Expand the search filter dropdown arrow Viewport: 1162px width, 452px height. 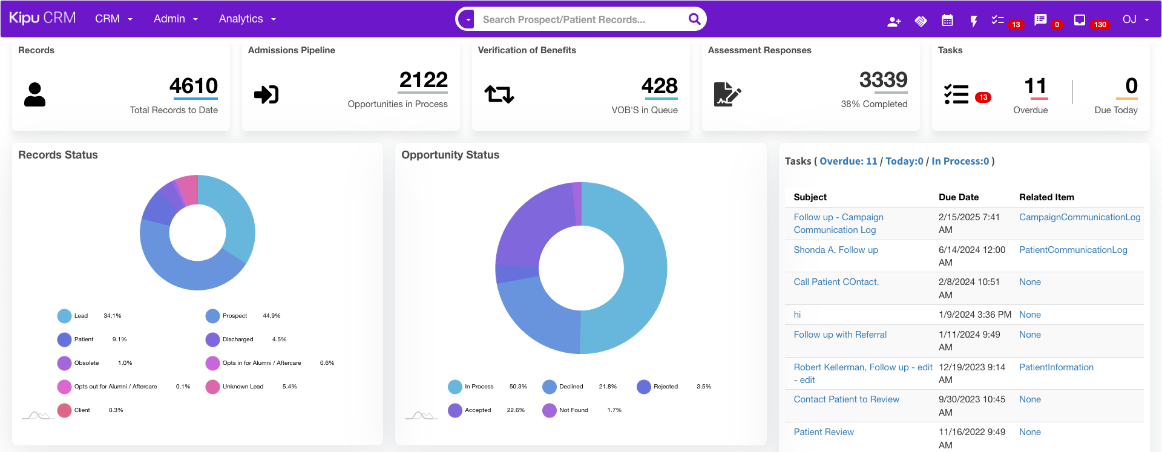pos(468,19)
